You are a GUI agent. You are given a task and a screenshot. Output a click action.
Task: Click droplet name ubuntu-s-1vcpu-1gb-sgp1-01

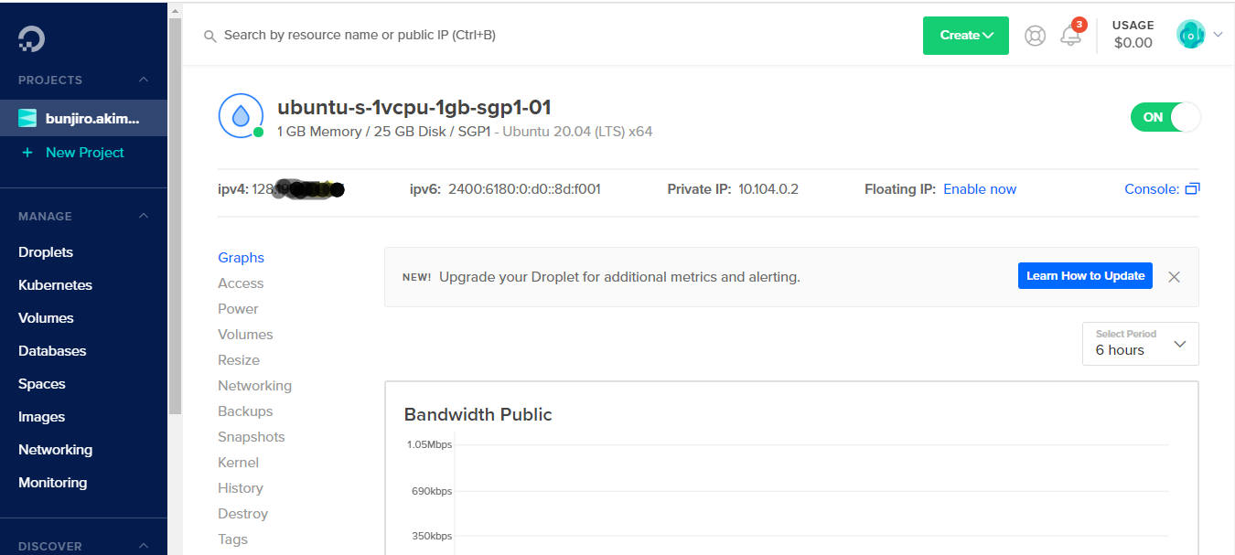[413, 107]
